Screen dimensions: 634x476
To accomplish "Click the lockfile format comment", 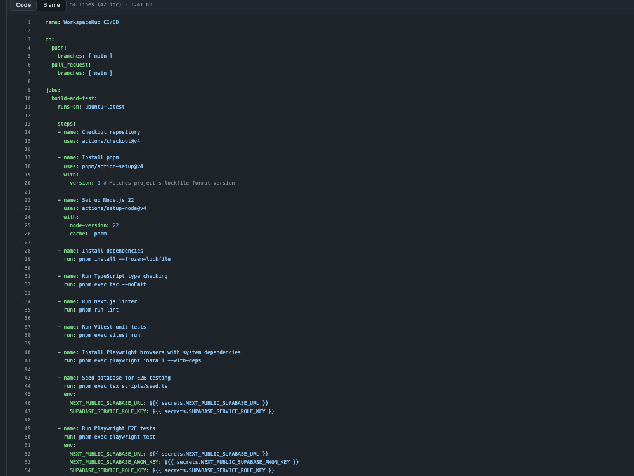I will [x=169, y=183].
